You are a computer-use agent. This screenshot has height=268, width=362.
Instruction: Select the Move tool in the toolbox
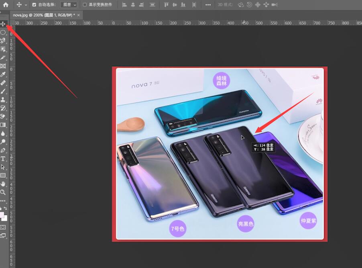point(3,24)
